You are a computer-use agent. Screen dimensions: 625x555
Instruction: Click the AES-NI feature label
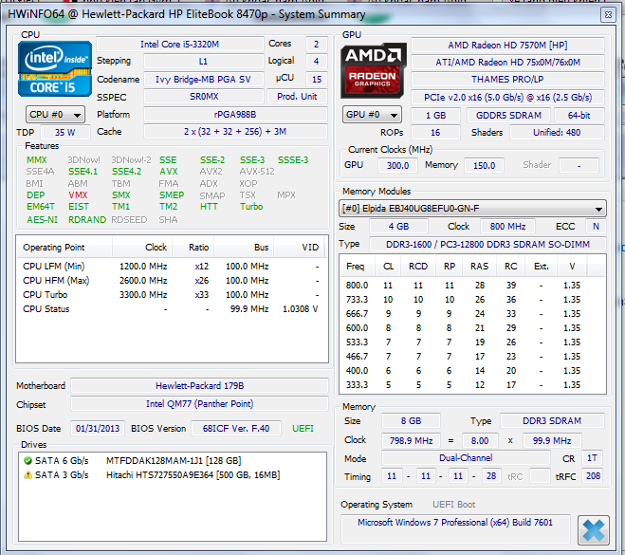43,220
